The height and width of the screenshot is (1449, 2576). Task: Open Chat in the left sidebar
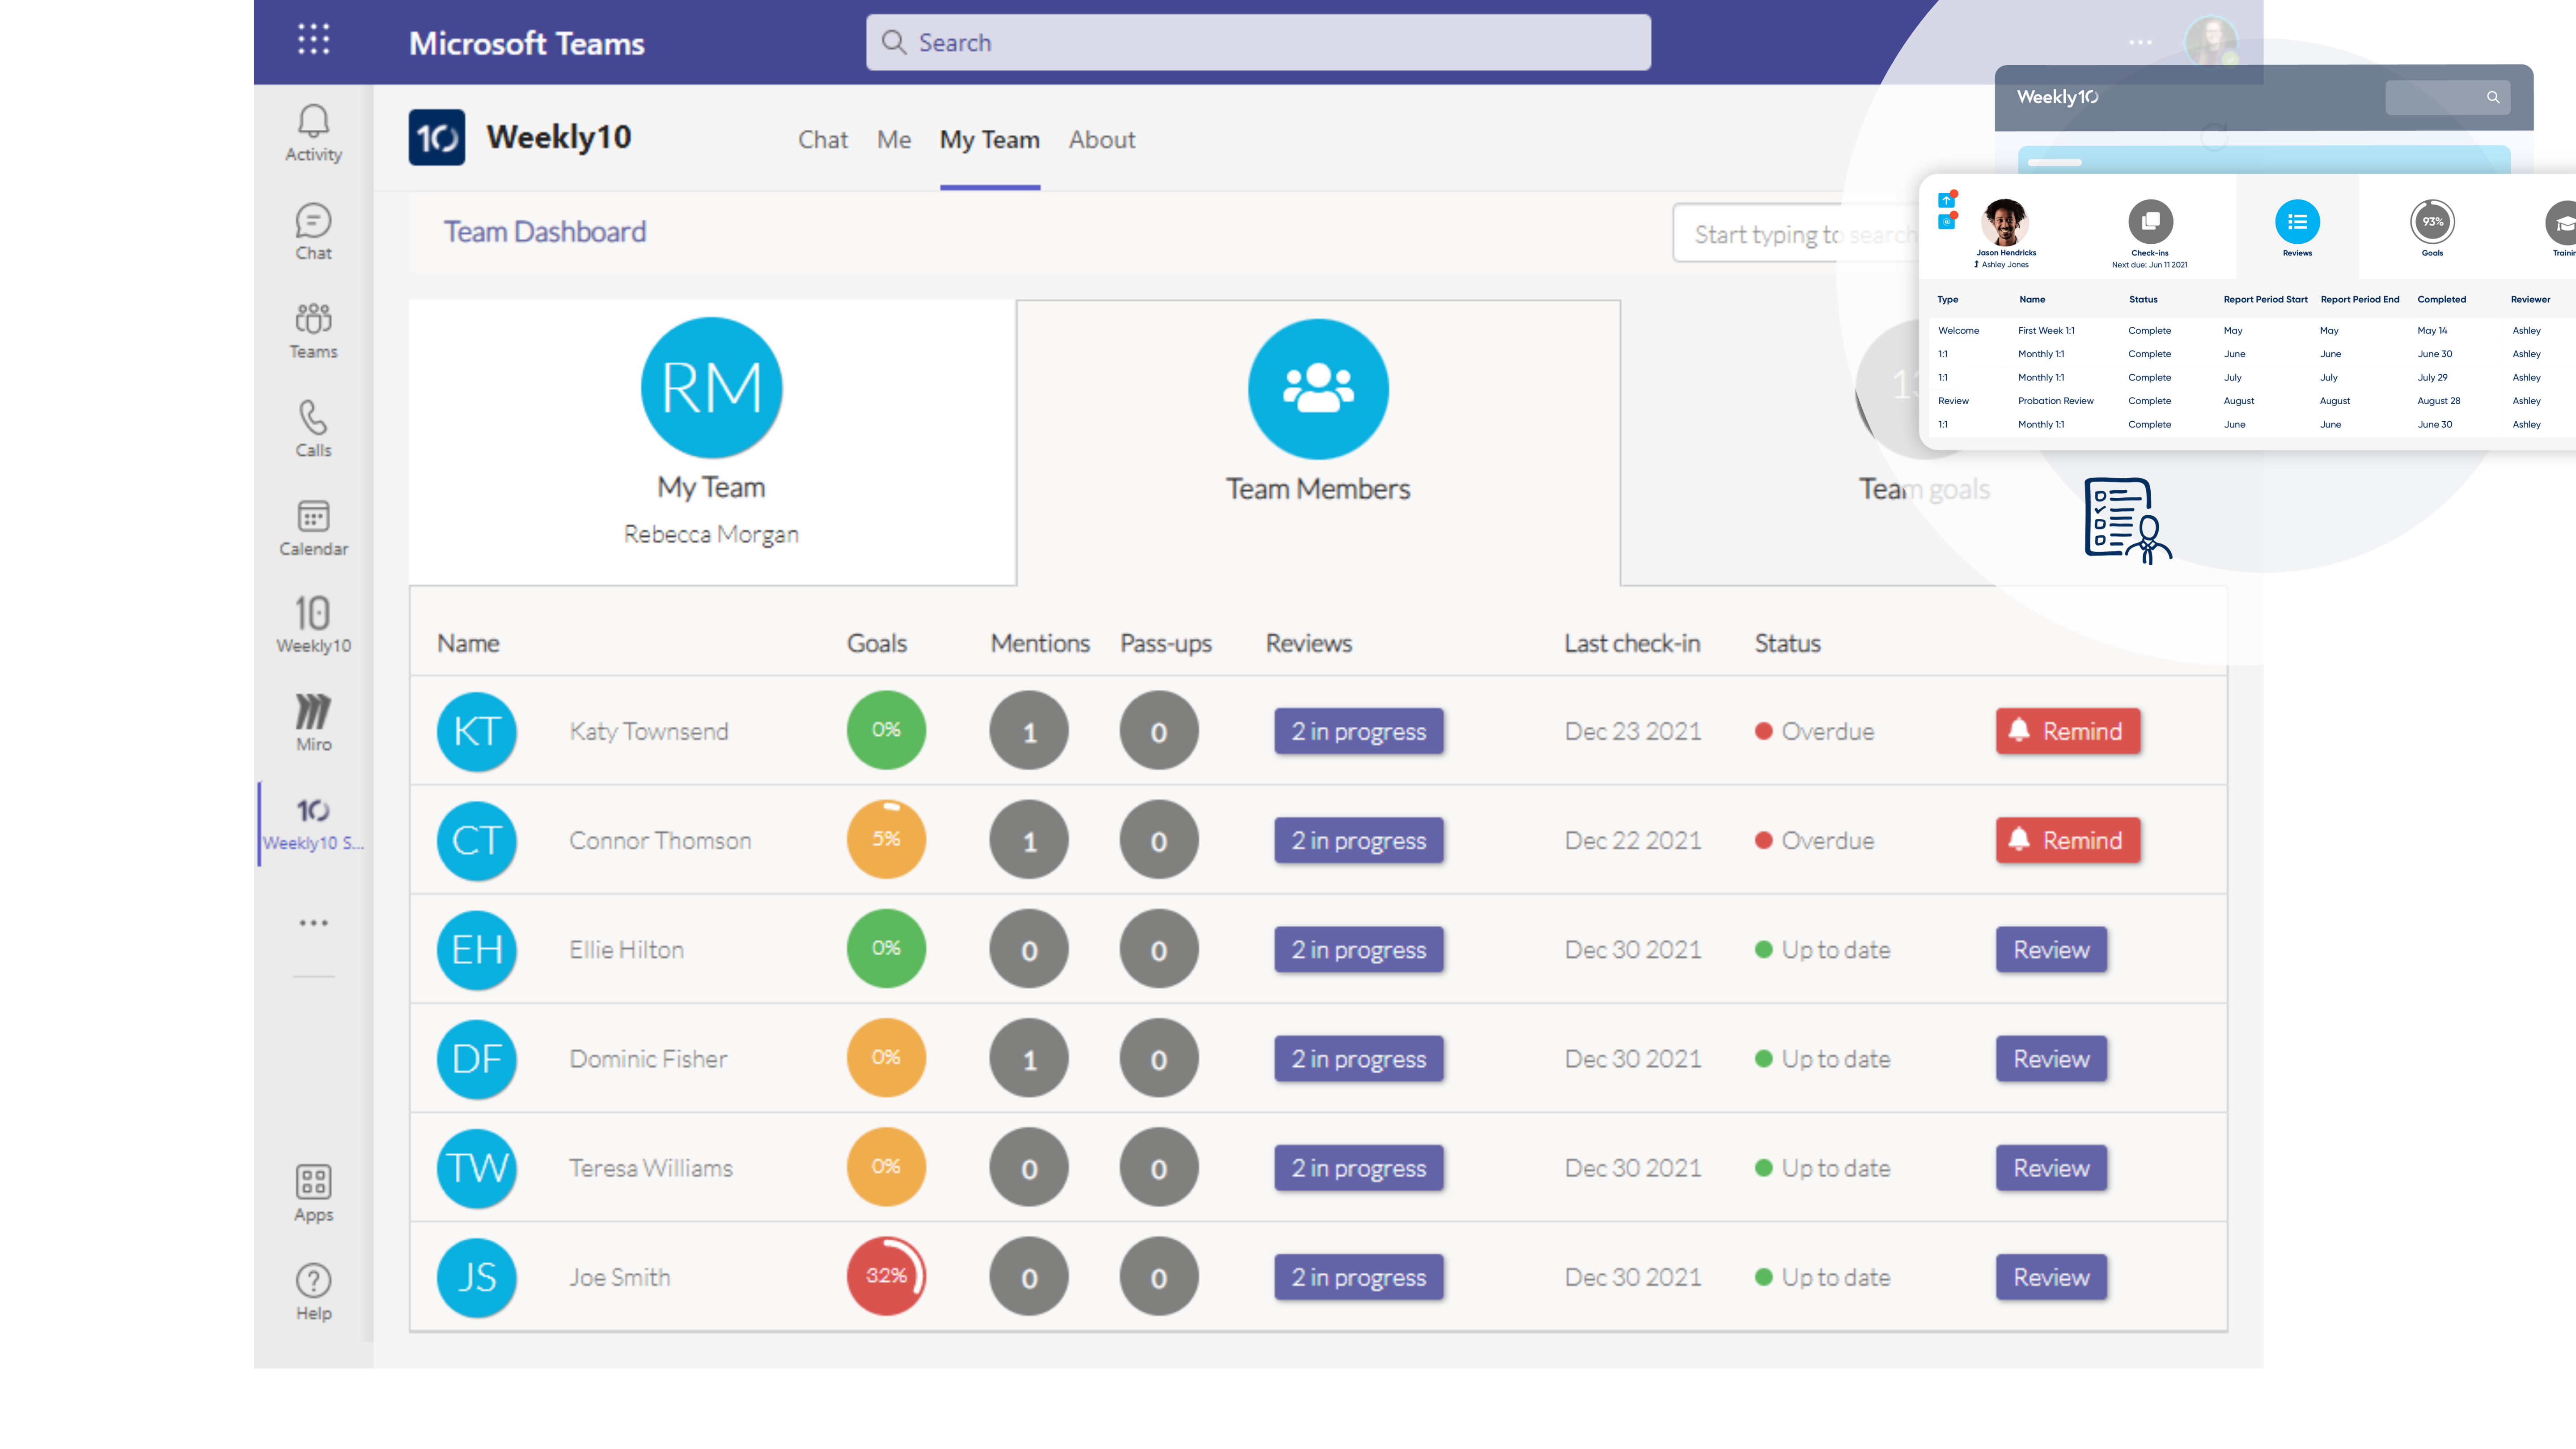pyautogui.click(x=313, y=232)
